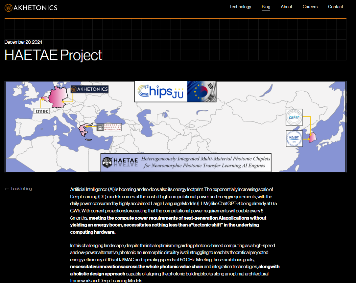Screen dimensions: 356x283
Task: Open the Contact page
Action: coord(335,7)
